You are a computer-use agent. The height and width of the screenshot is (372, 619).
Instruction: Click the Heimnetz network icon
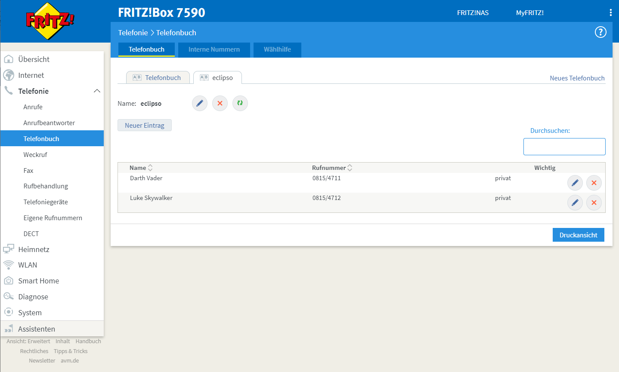pyautogui.click(x=9, y=249)
